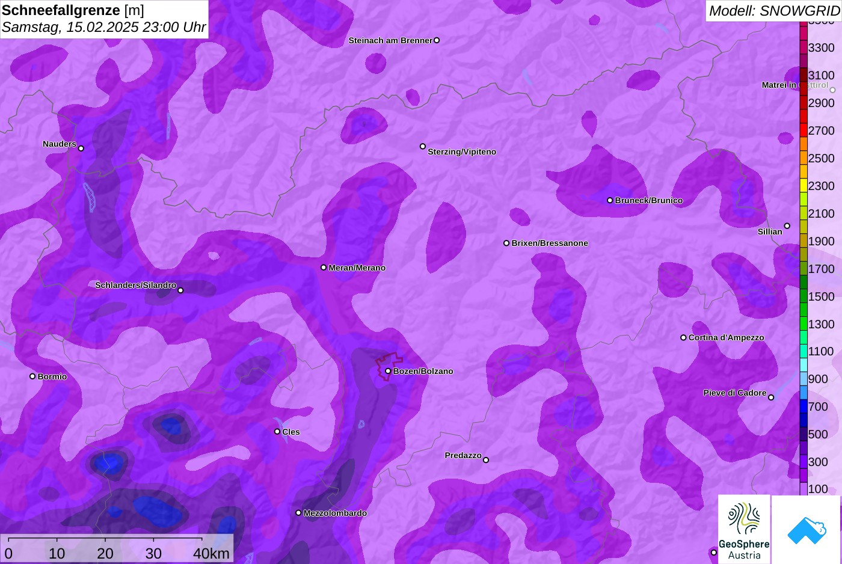Click the Sillian marker dot

click(x=787, y=226)
